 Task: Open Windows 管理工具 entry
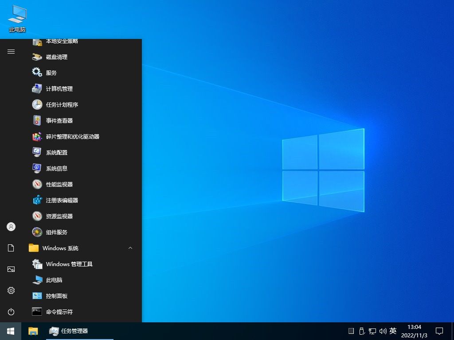(x=81, y=264)
